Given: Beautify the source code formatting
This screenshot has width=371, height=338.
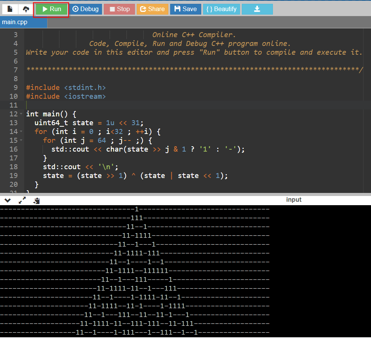Looking at the screenshot, I should pos(221,9).
